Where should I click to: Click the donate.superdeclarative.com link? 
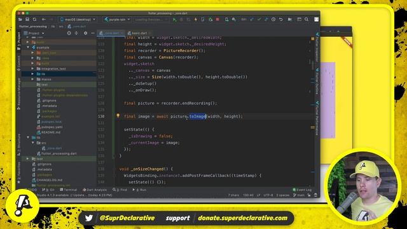[243, 218]
